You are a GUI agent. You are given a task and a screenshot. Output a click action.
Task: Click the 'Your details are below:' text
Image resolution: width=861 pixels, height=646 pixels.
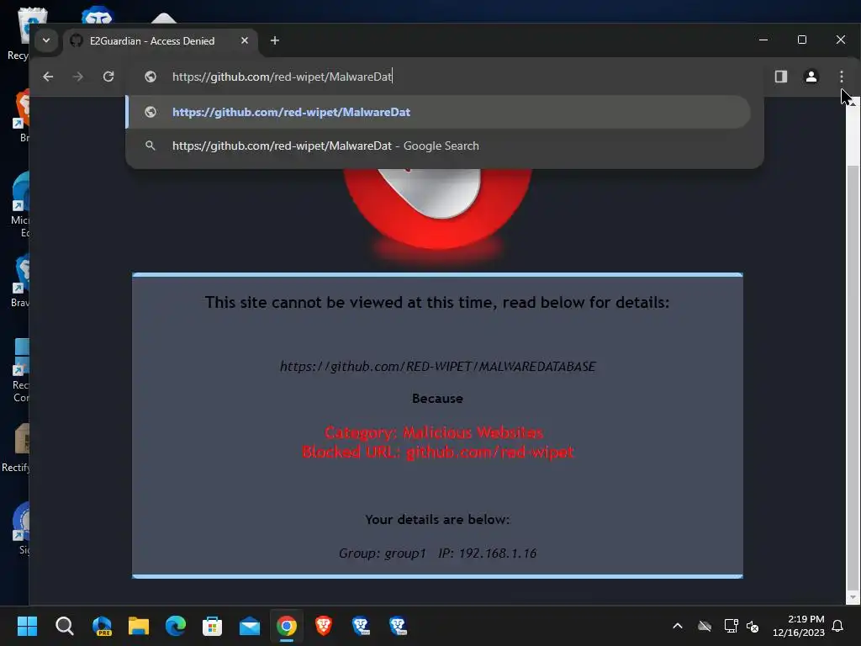(437, 519)
